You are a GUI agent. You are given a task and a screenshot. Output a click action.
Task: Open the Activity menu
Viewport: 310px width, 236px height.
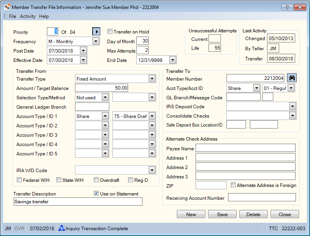coord(27,16)
